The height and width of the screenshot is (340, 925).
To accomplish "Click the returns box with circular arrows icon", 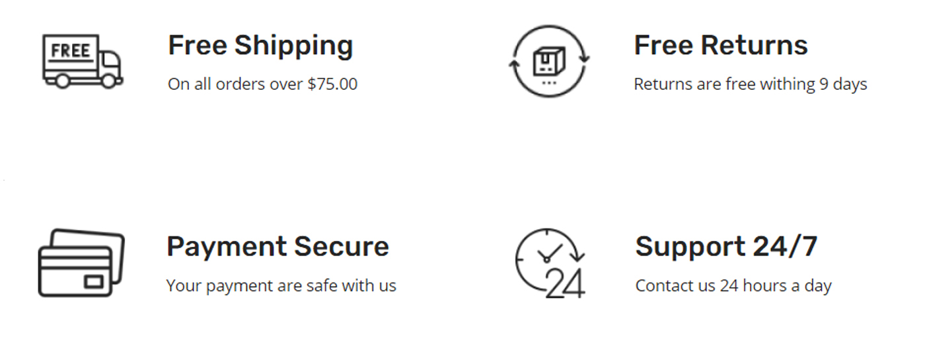I will tap(549, 61).
